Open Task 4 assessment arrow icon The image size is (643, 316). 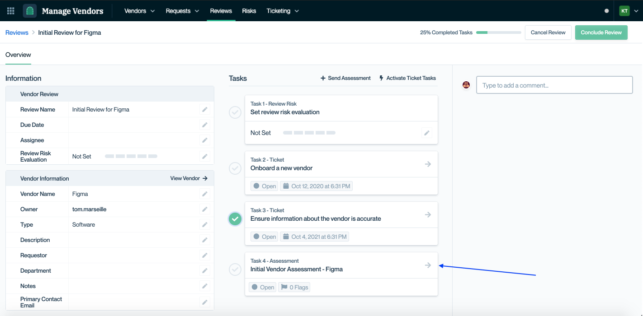[x=428, y=265]
